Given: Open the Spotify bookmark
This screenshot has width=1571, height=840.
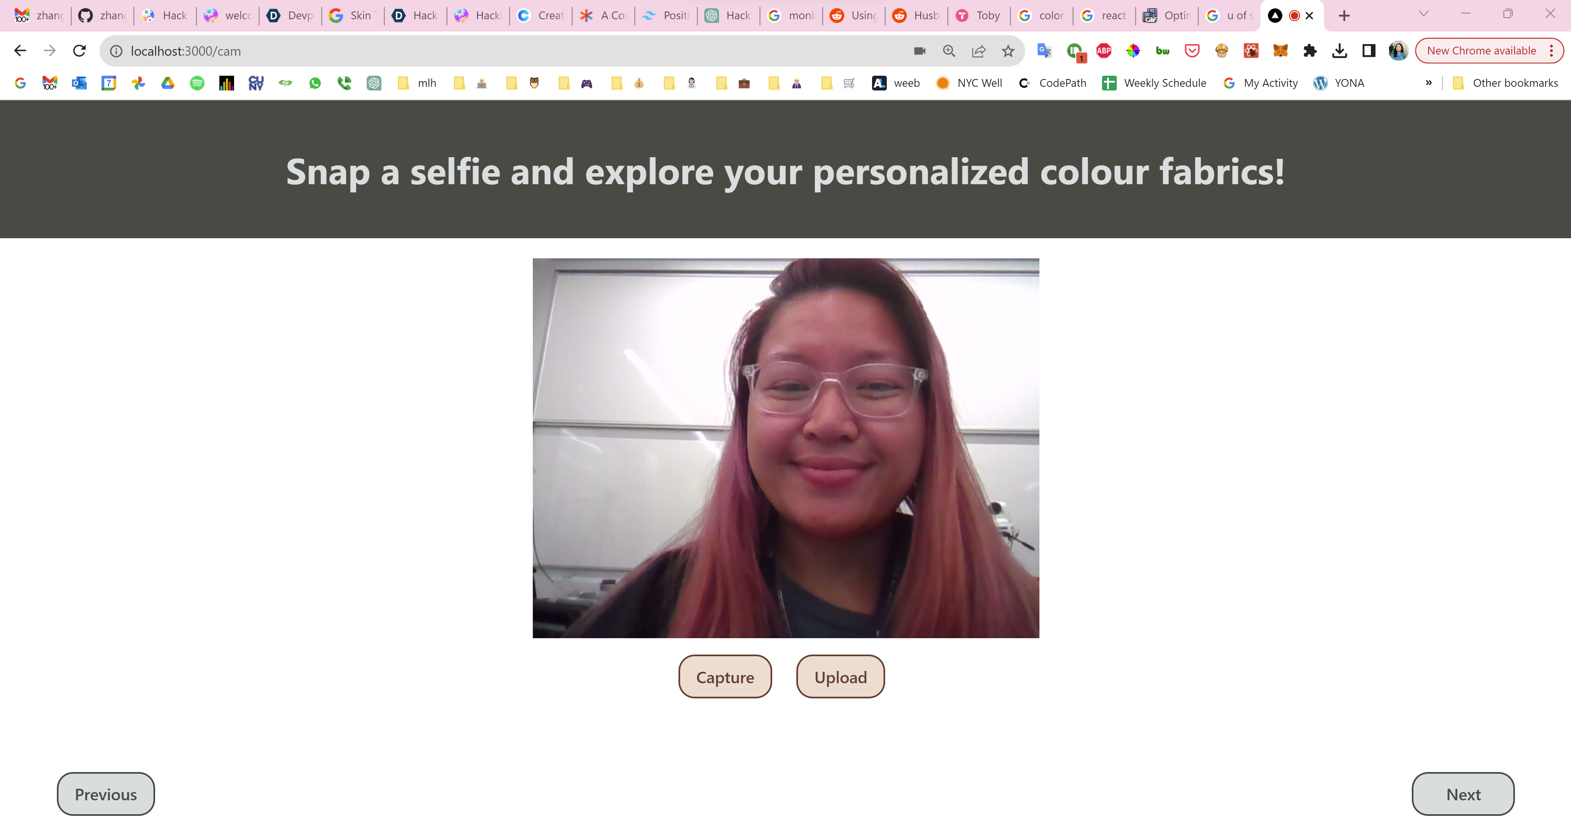Looking at the screenshot, I should (196, 83).
